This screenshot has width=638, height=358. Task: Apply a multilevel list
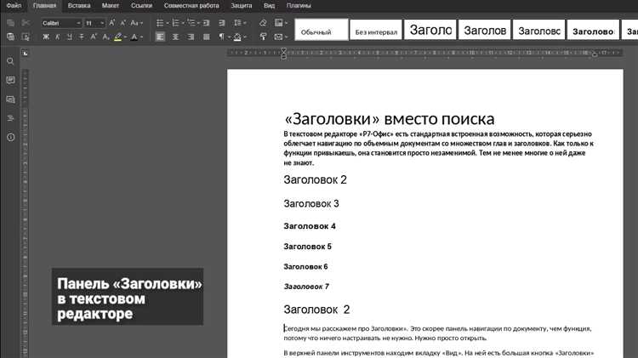tap(191, 23)
